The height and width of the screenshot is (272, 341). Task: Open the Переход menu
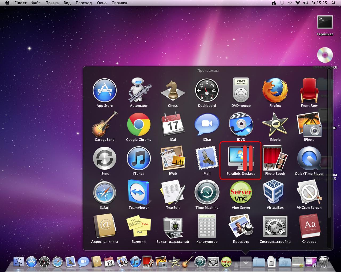84,3
